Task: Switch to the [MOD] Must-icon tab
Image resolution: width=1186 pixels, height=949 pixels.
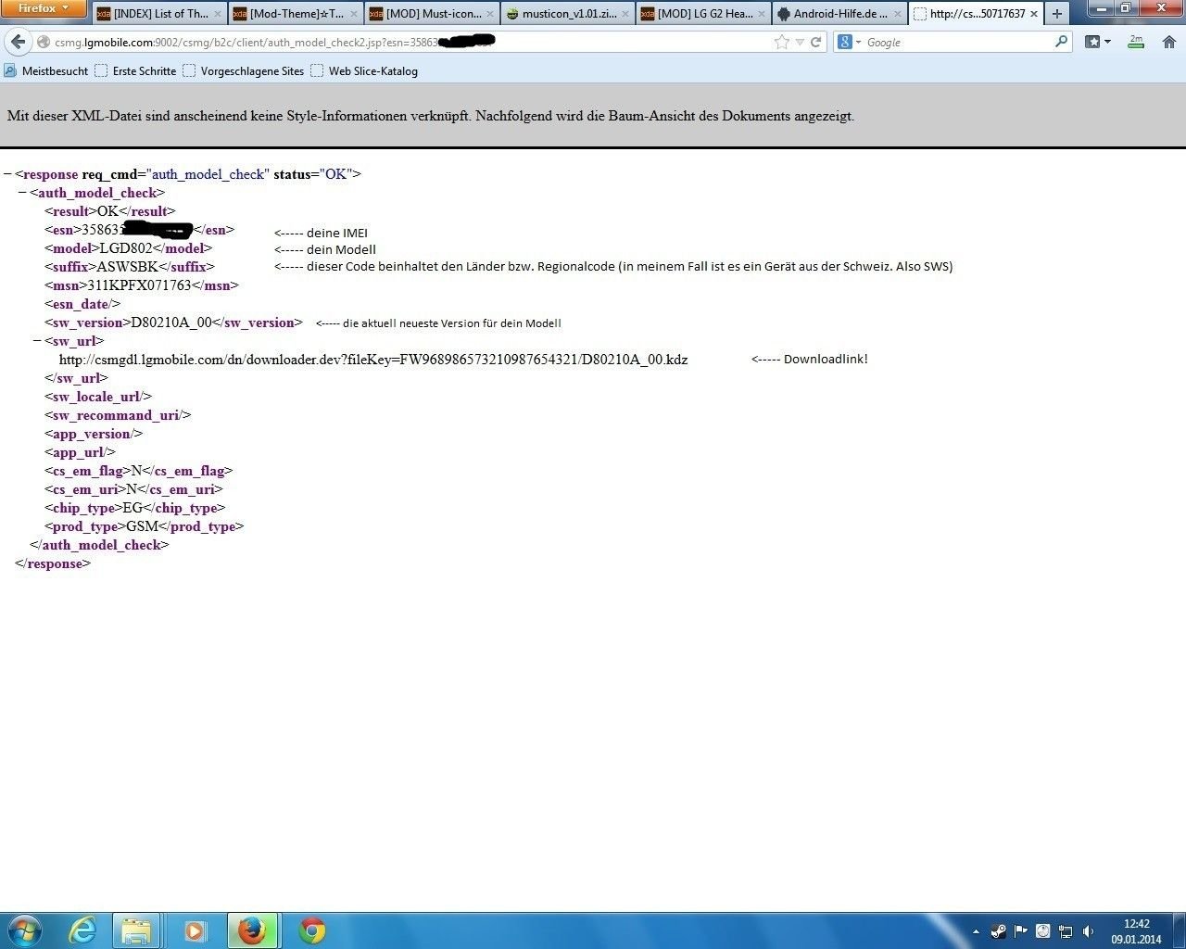Action: click(x=431, y=13)
